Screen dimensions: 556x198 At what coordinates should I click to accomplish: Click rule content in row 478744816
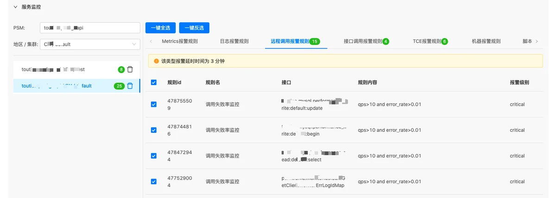(x=390, y=130)
